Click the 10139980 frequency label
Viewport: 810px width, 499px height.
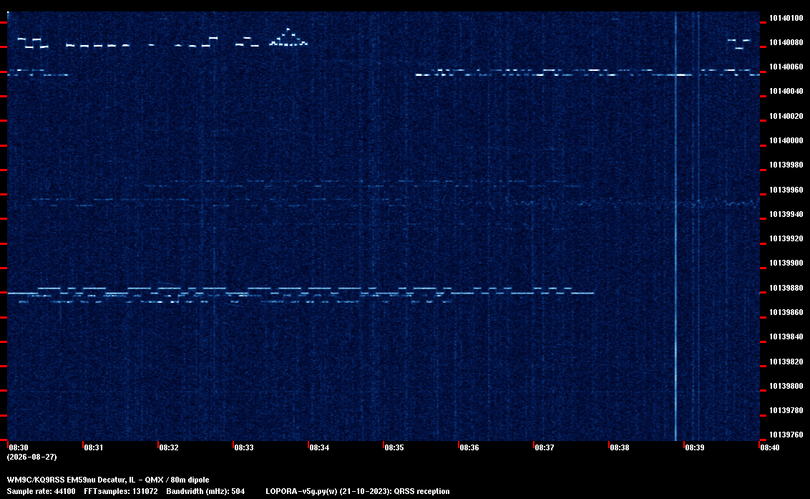point(786,165)
